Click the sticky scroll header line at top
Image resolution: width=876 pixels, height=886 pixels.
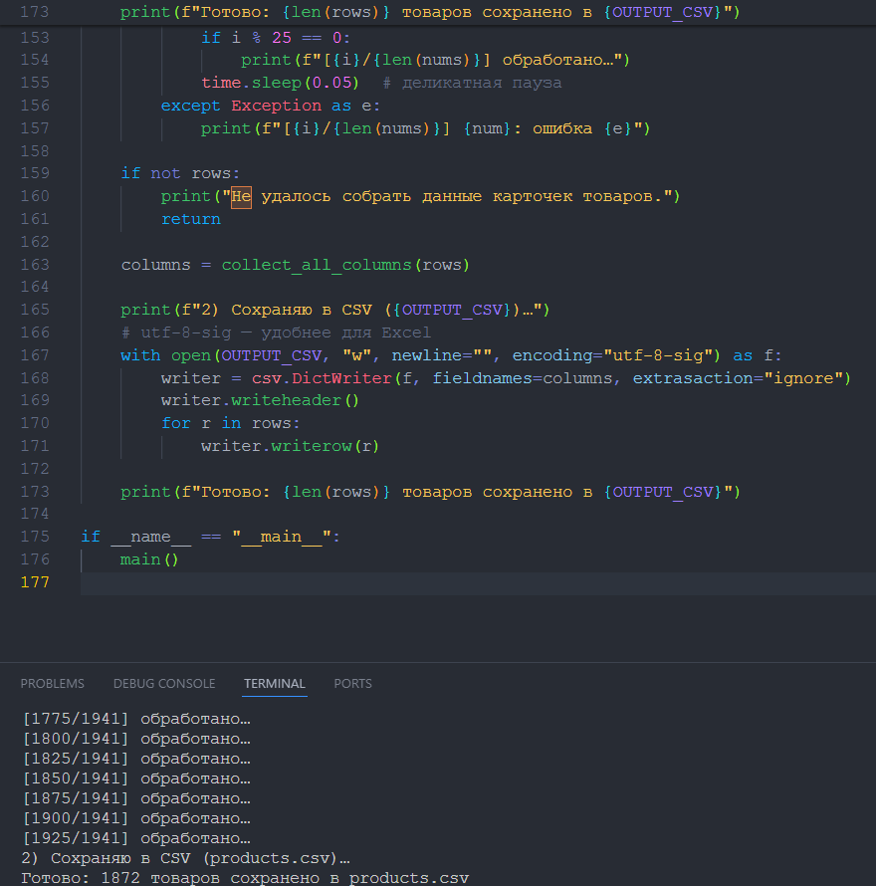[428, 12]
